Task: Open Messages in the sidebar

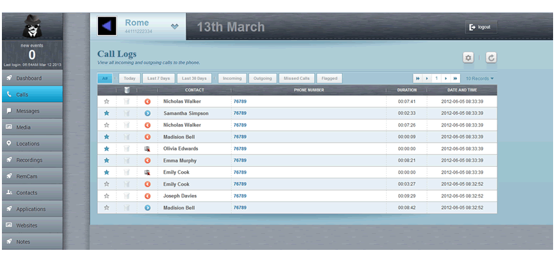Action: (31, 111)
